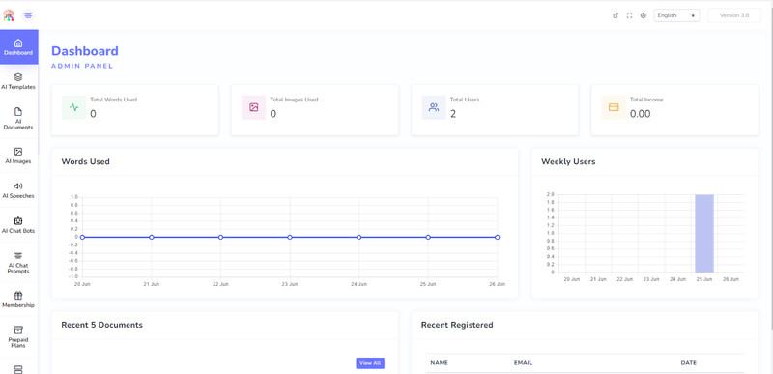This screenshot has height=374, width=773.
Task: Click the ADMIN PANEL subtitle
Action: tap(82, 66)
